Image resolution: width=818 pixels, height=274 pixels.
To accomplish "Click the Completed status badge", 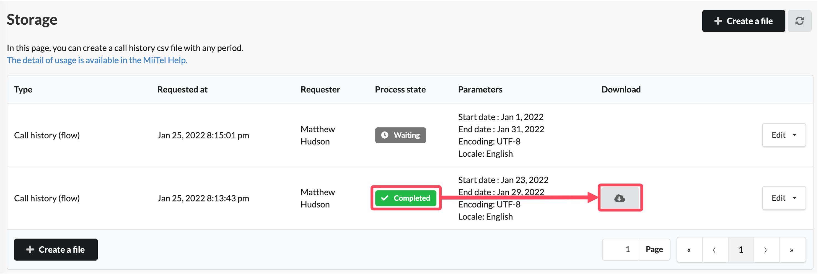I will pos(405,198).
